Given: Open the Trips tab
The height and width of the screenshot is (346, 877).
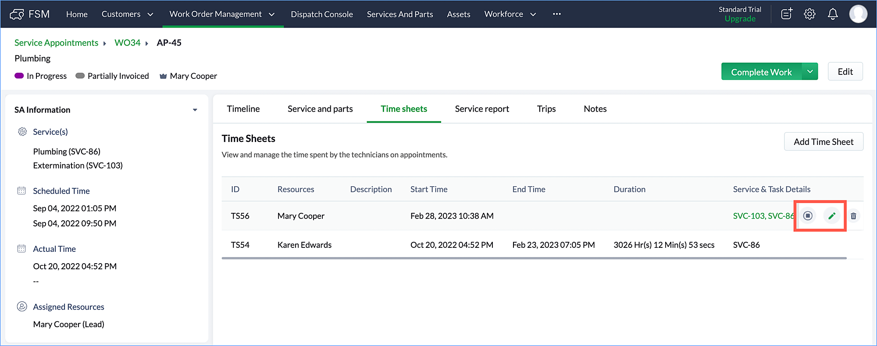Looking at the screenshot, I should tap(546, 109).
